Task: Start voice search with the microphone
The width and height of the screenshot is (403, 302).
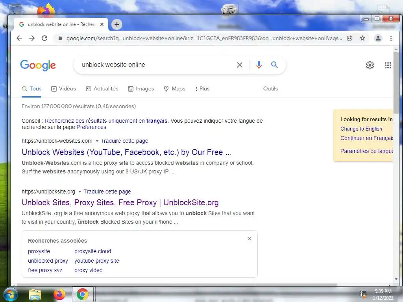Action: [x=259, y=65]
